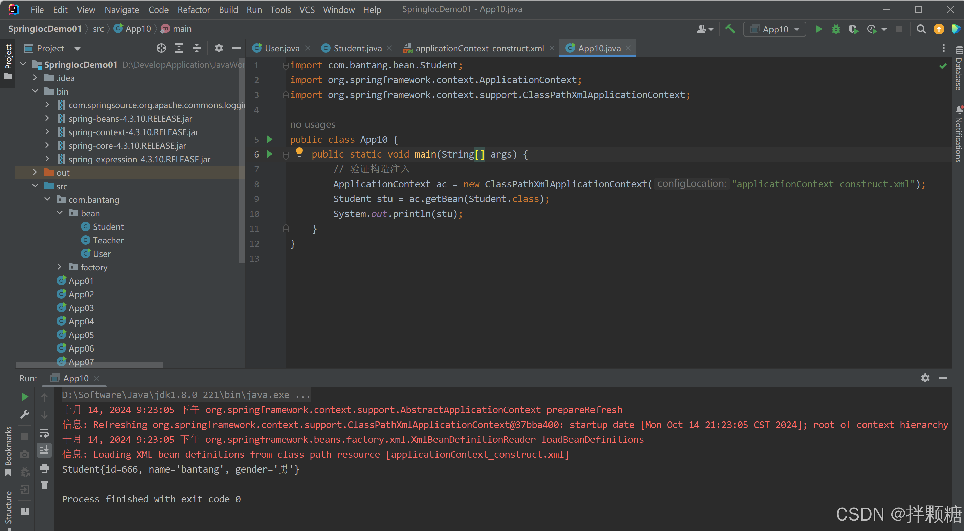This screenshot has height=531, width=964.
Task: Click the Build project hammer icon
Action: click(730, 29)
